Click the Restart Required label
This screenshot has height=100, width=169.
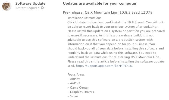27,8
